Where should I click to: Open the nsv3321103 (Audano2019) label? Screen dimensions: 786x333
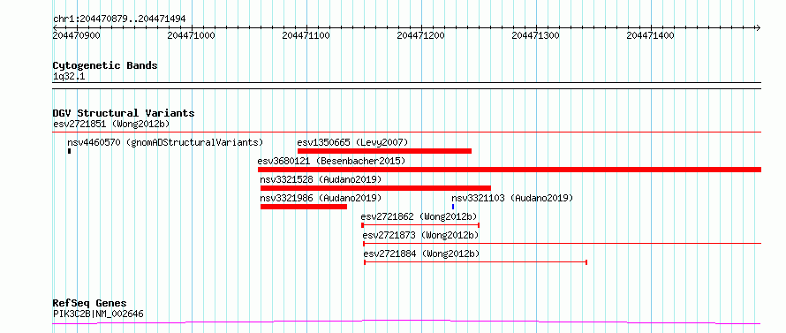click(512, 198)
